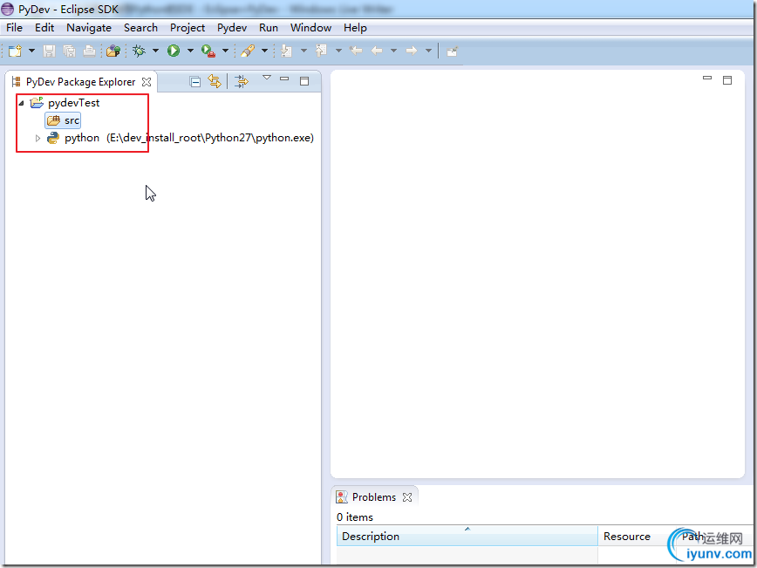The height and width of the screenshot is (568, 757).
Task: Click the Forward navigation arrow icon
Action: point(412,51)
